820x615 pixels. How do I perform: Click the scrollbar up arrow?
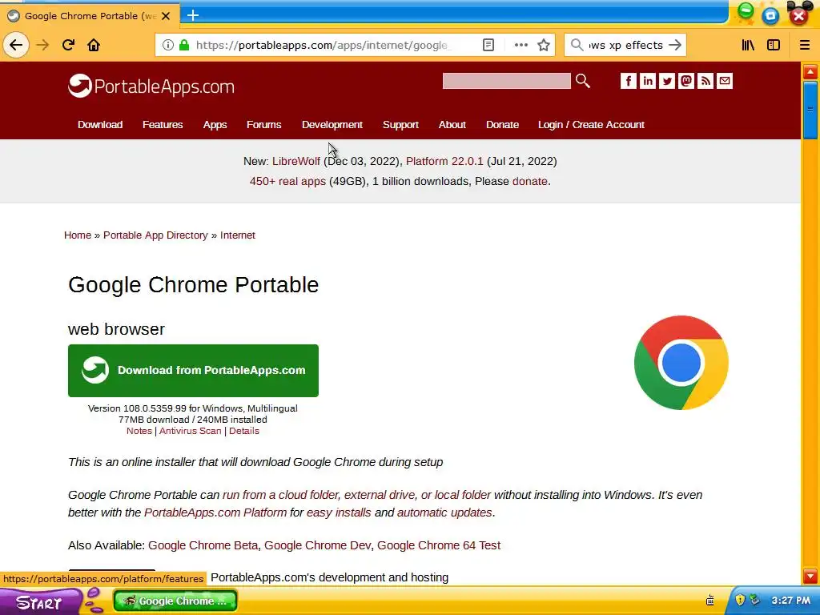[x=810, y=71]
